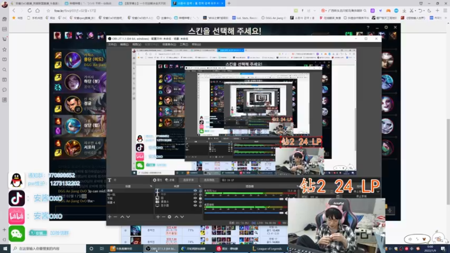Toggle visibility of the selected text source
This screenshot has width=450, height=253.
point(195,191)
